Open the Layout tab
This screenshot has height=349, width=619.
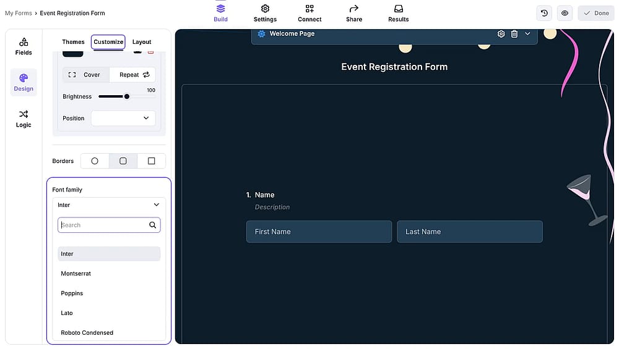[142, 42]
